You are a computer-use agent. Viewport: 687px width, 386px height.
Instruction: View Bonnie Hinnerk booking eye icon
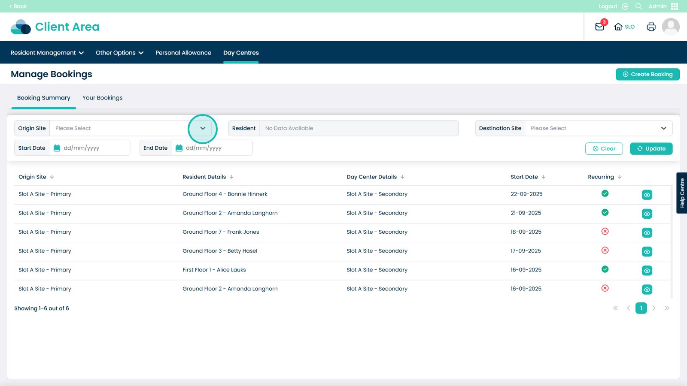(x=647, y=195)
